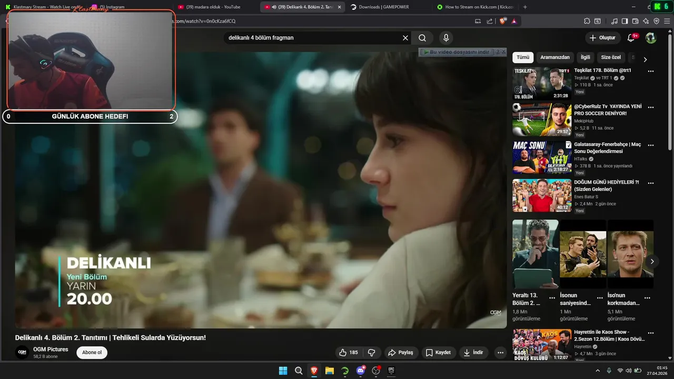
Task: Open options for Hayrettin ile Kaos Show
Action: click(651, 333)
